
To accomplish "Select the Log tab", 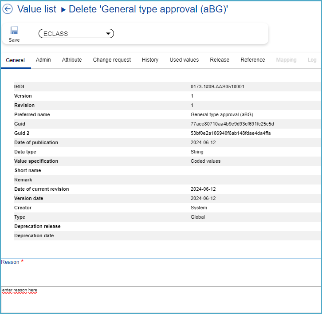I will [x=312, y=60].
